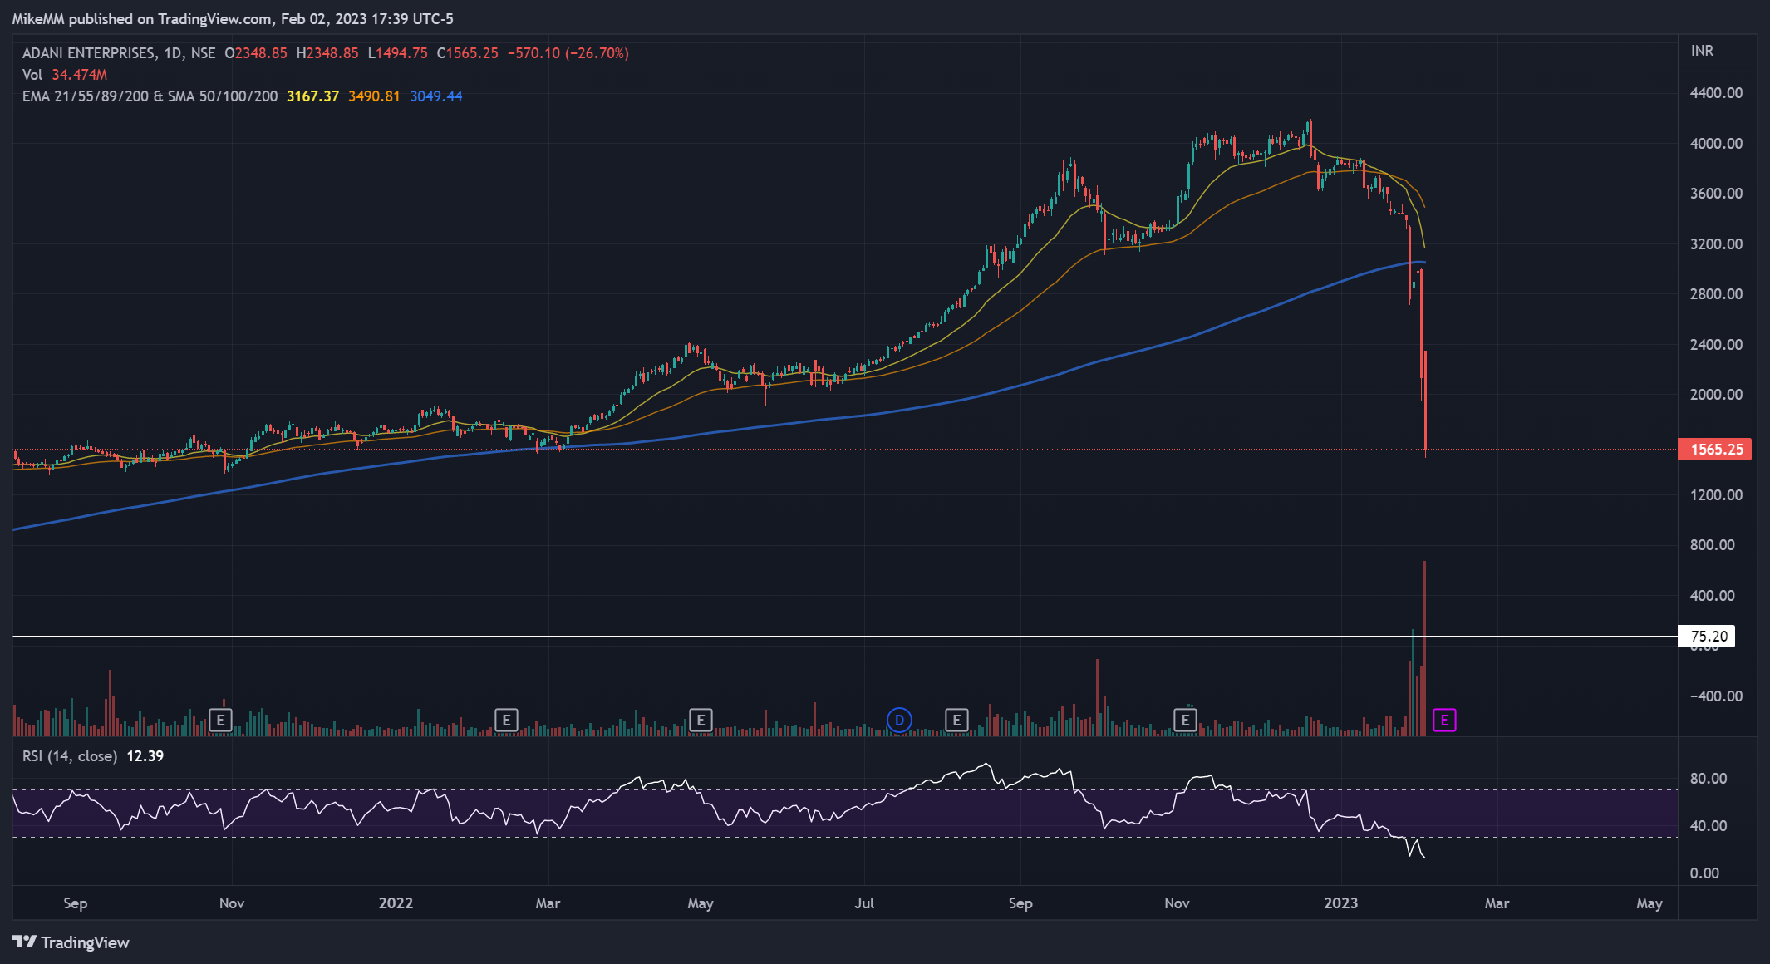Click the Jul label on time axis
Image resolution: width=1770 pixels, height=964 pixels.
864,903
